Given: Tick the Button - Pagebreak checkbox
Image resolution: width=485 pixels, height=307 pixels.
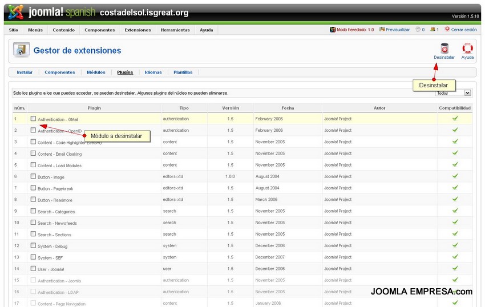Looking at the screenshot, I should click(x=34, y=188).
